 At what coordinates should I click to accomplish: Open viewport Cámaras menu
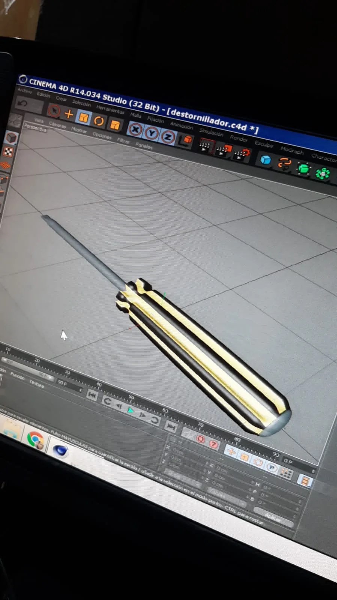tap(57, 125)
